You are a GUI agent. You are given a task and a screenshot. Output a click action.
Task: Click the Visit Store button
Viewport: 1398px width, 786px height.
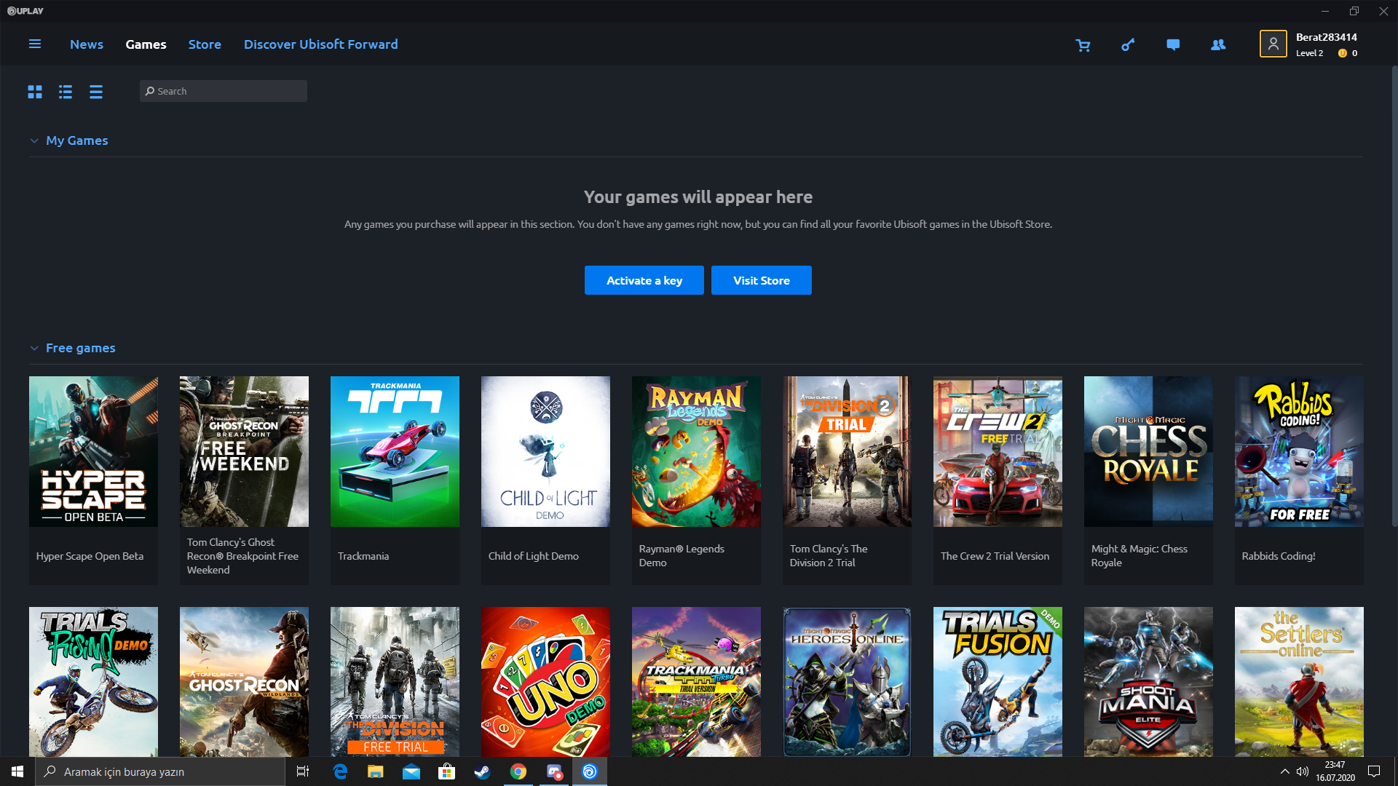(761, 280)
